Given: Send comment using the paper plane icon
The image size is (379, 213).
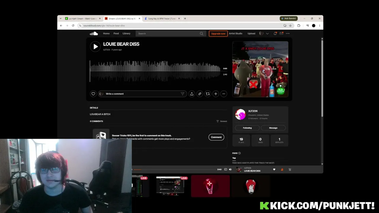Looking at the screenshot, I should point(182,94).
